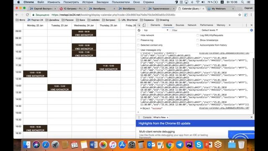
Task: Open the Сервисы bookmarks folder
Action: coord(147,20)
